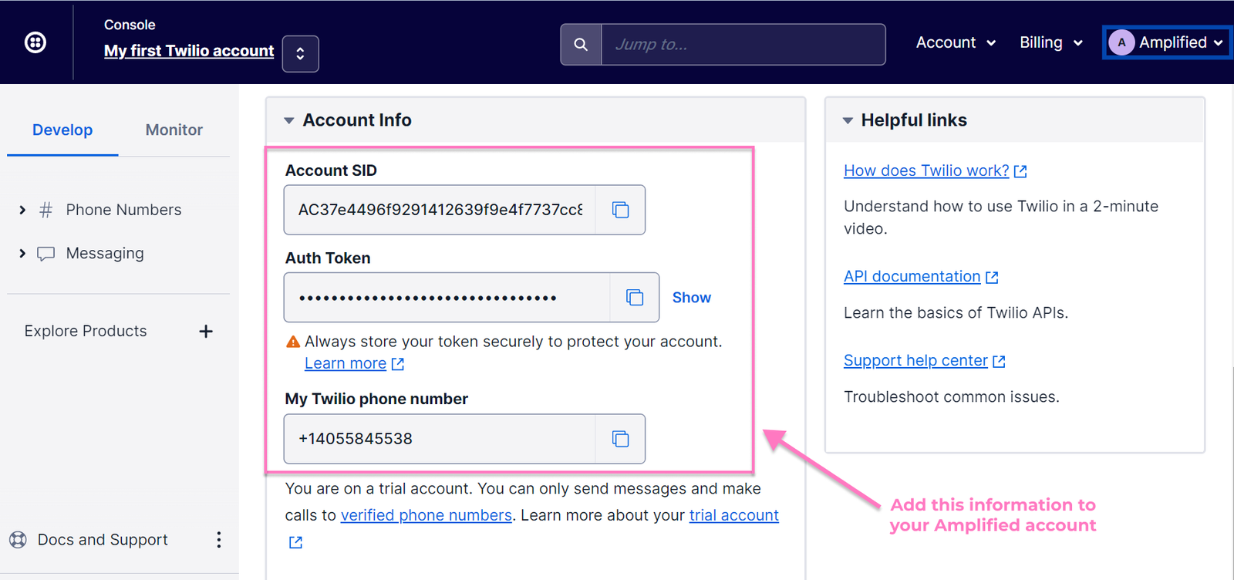Click the Docs and Support lifebuoy icon
The width and height of the screenshot is (1234, 580).
(18, 540)
